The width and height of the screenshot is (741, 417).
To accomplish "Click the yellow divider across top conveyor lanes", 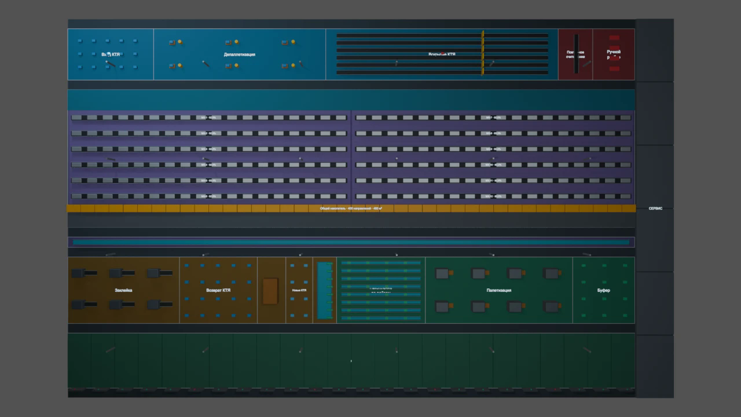I will (x=482, y=53).
